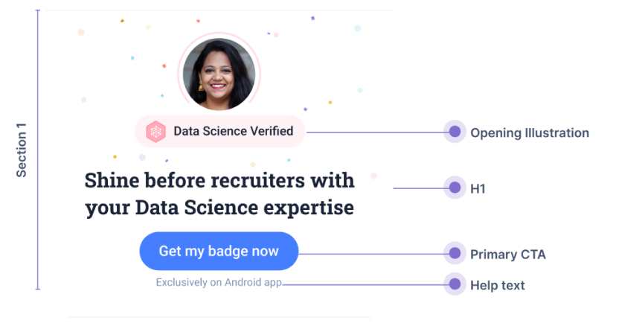Select the Exclusively on Android app text
Viewport: 619px width, 326px height.
[x=219, y=283]
